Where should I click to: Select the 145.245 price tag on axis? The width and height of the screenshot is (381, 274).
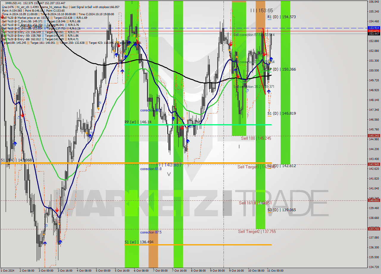[374, 136]
